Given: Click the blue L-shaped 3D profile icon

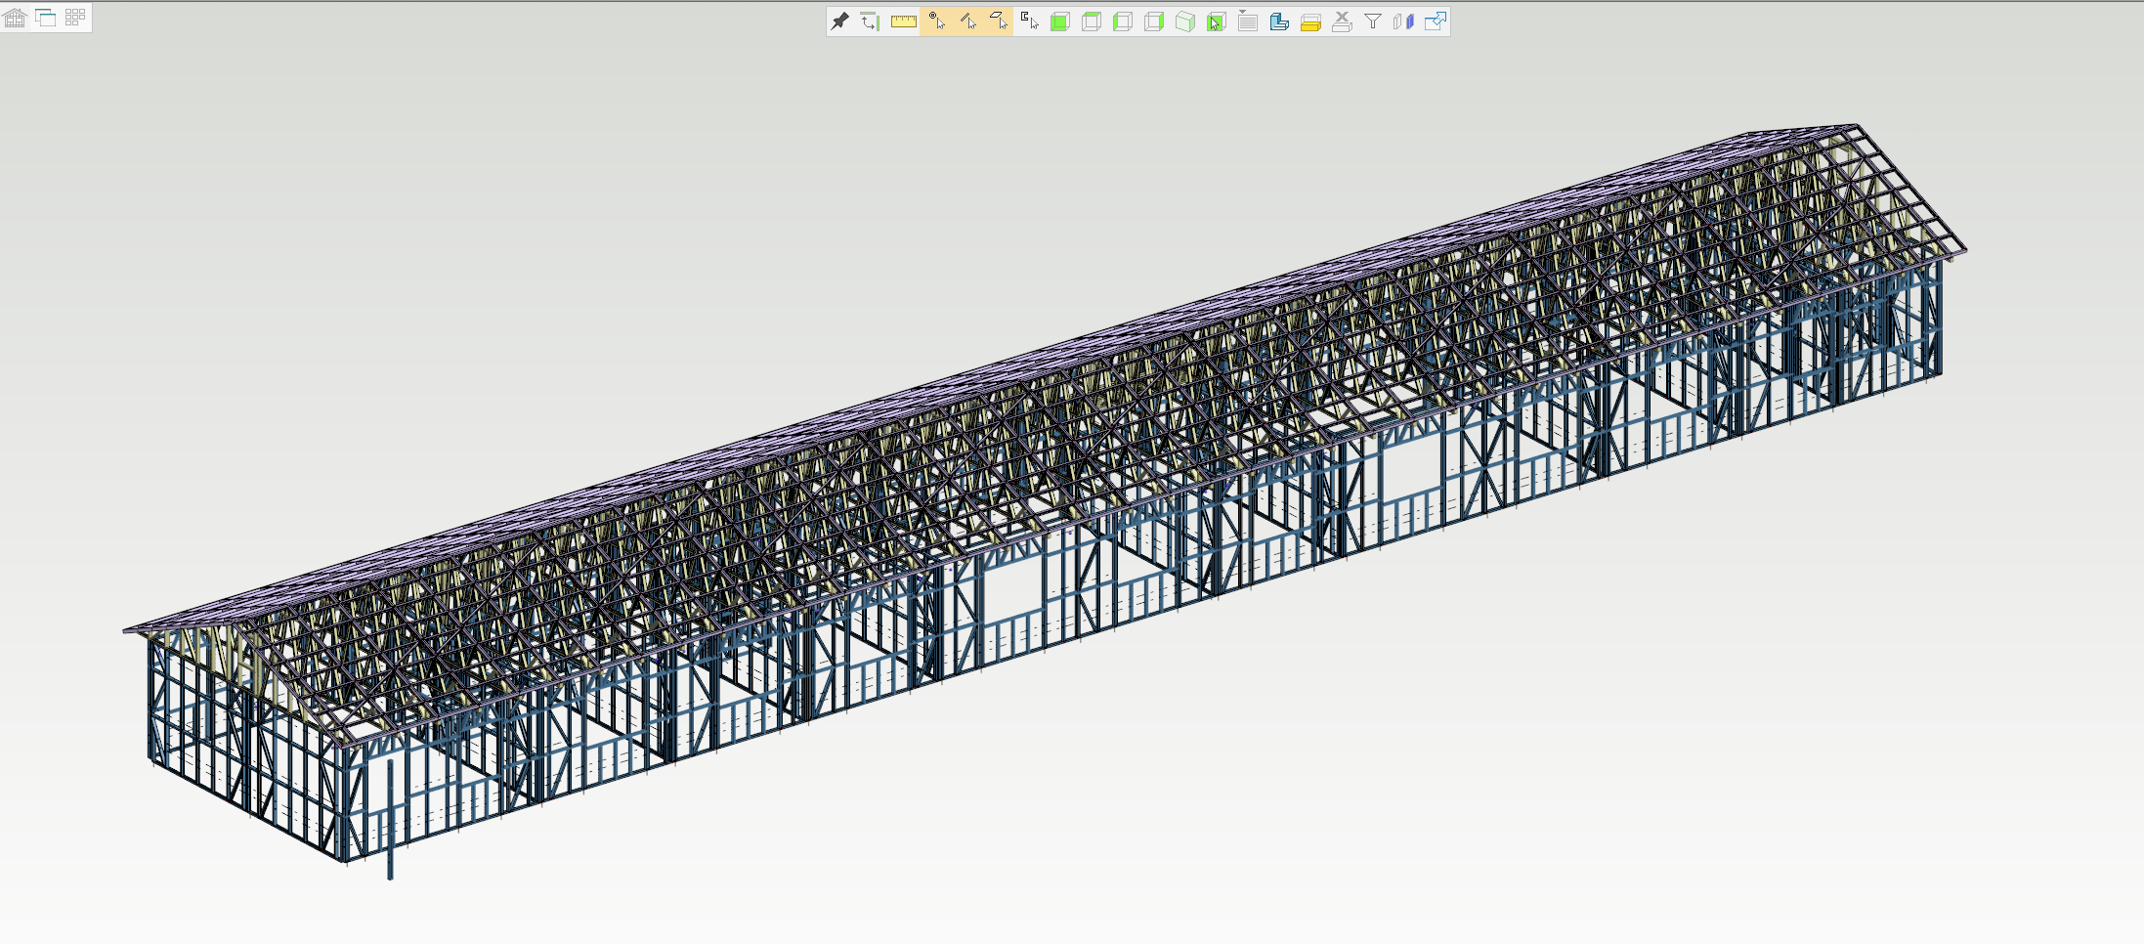Looking at the screenshot, I should 1278,21.
